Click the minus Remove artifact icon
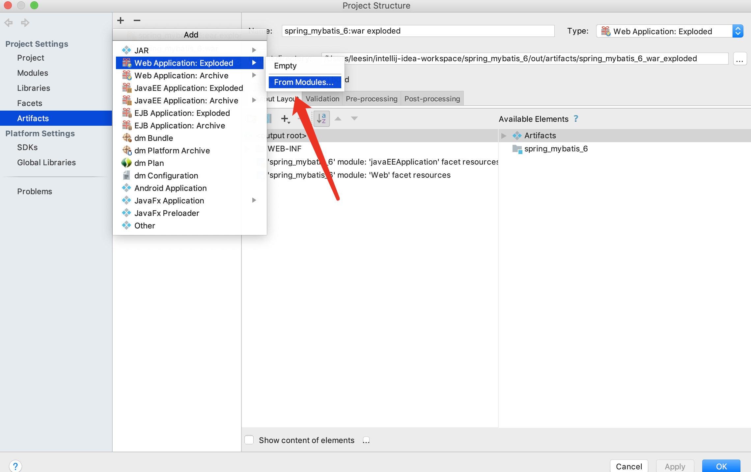Image resolution: width=751 pixels, height=472 pixels. [x=137, y=20]
